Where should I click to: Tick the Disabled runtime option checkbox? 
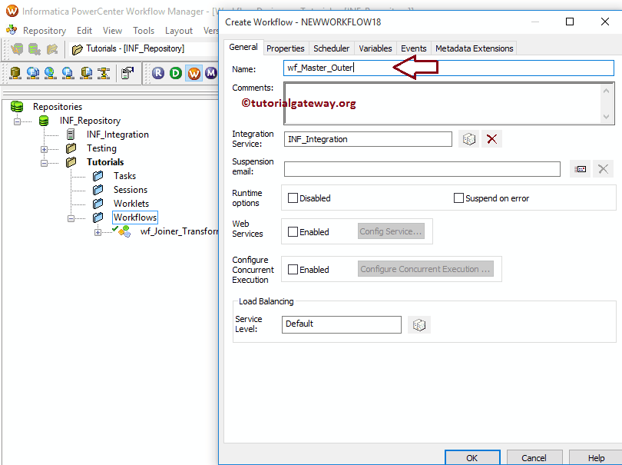(x=293, y=198)
